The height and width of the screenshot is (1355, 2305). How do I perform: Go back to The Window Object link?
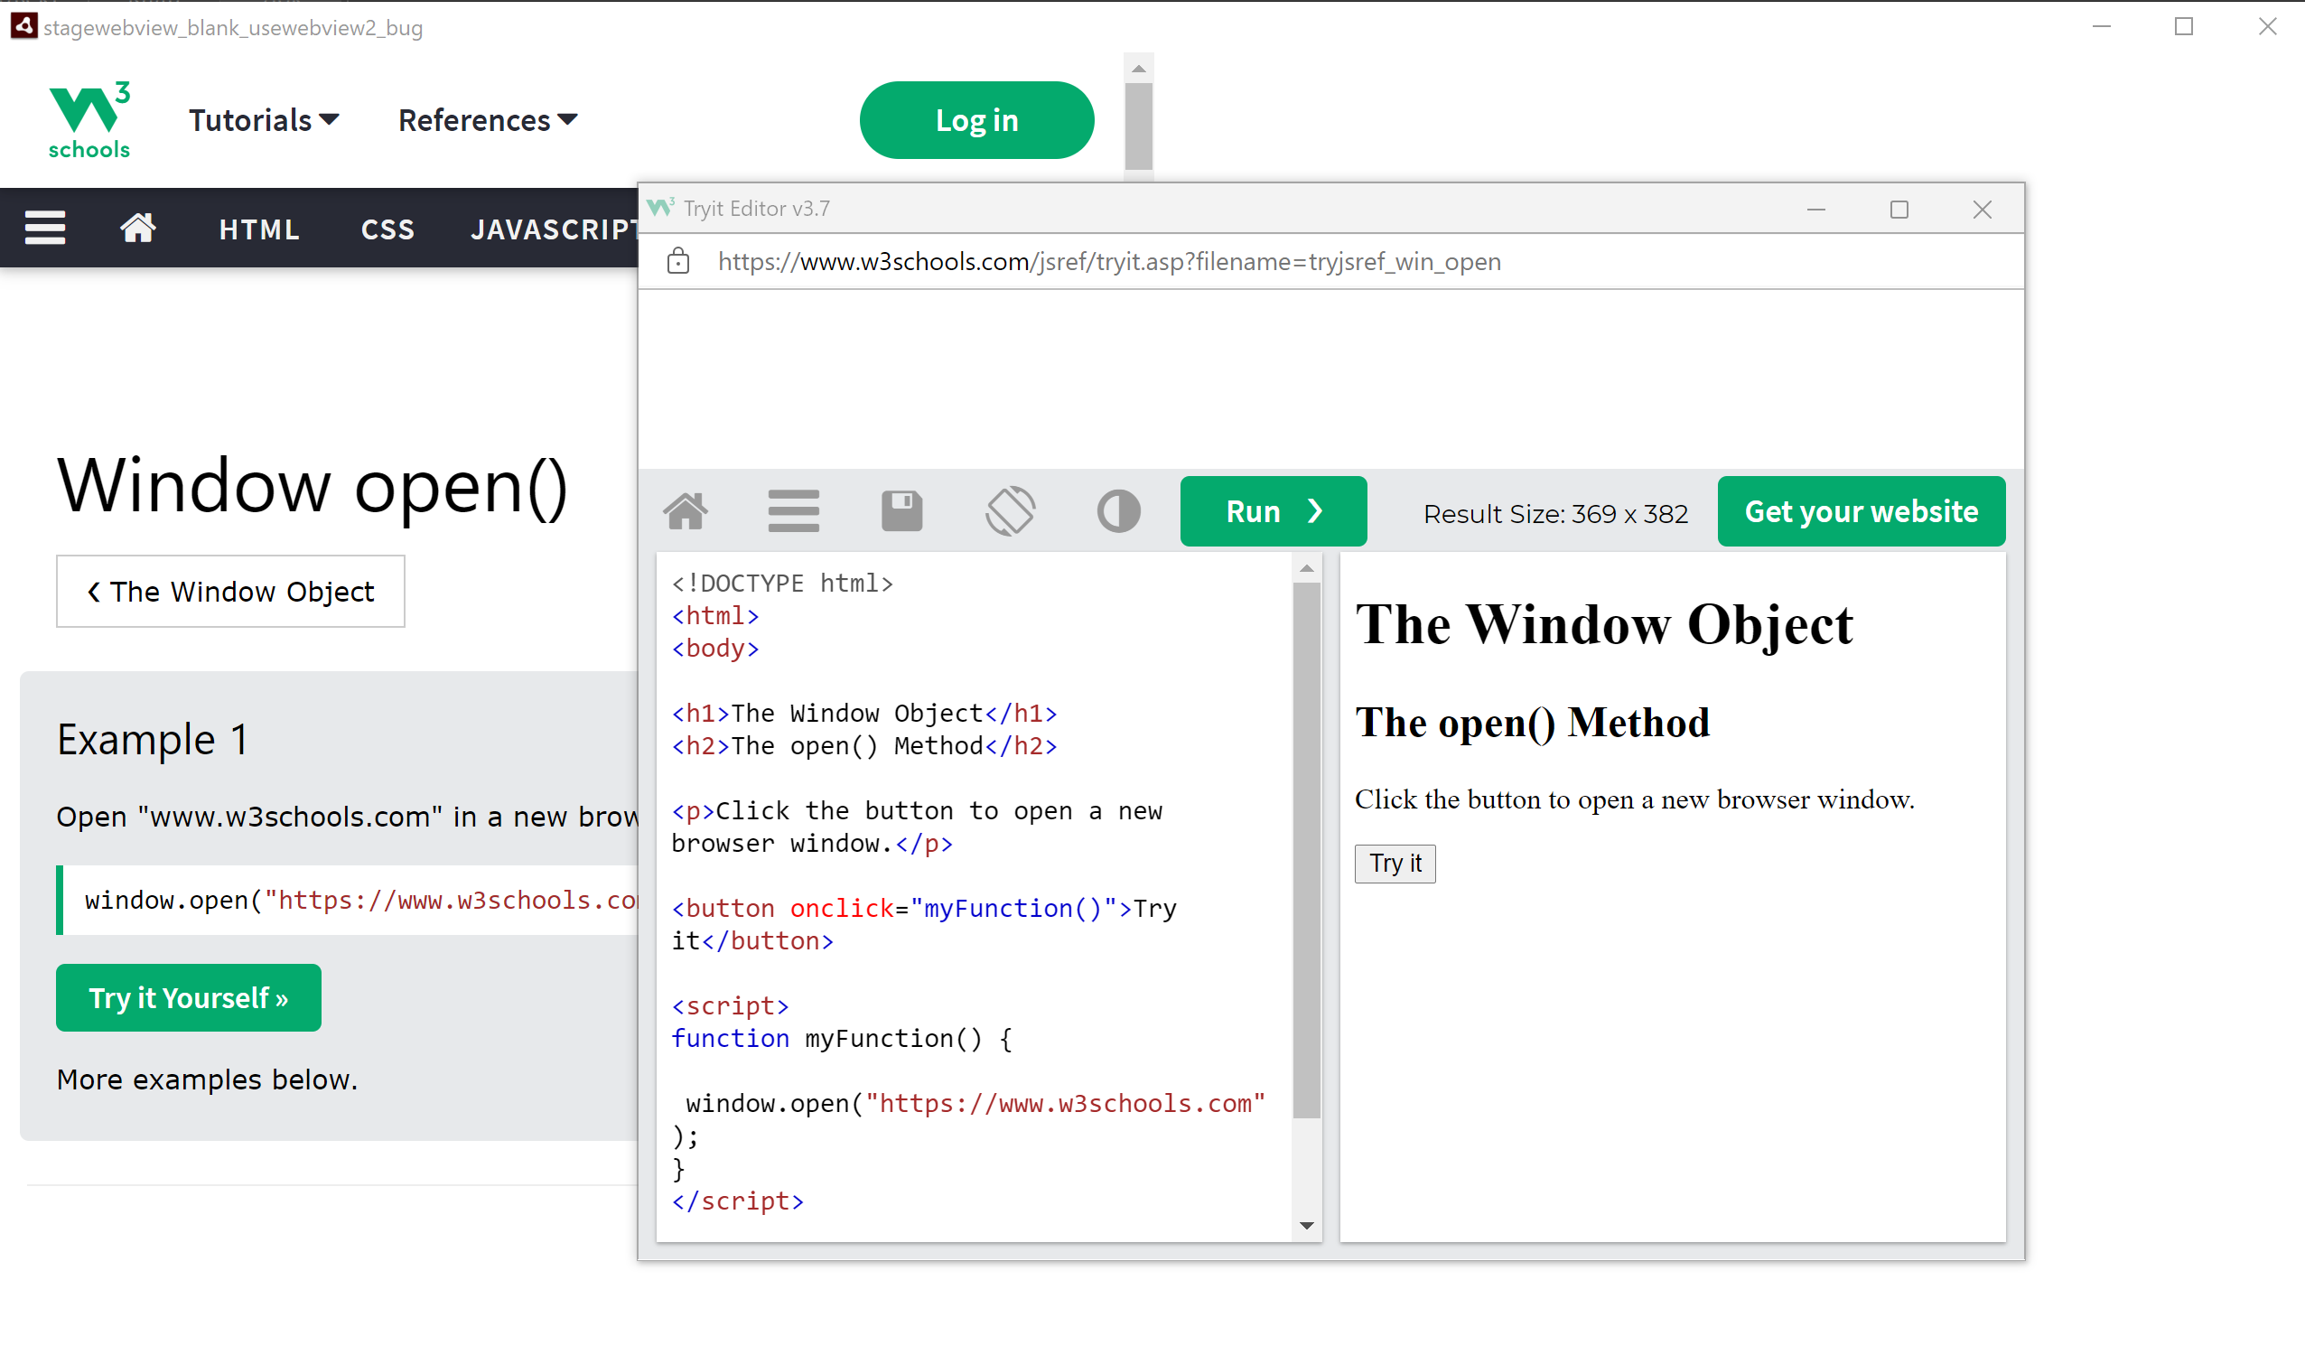point(230,591)
